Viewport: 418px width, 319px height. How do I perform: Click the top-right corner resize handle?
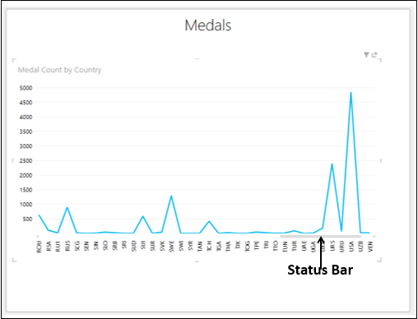tap(379, 60)
